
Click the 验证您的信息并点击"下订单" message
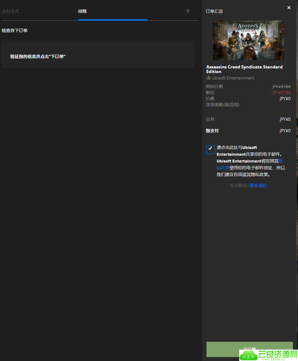(38, 57)
